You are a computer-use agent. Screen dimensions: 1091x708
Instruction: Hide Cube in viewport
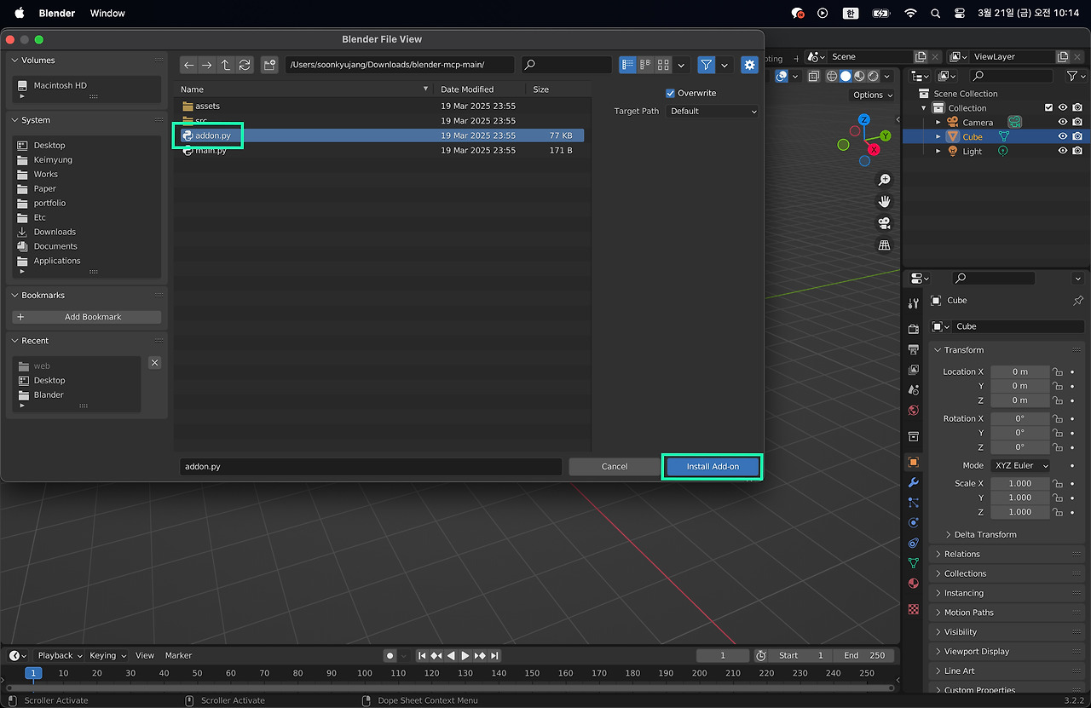(1063, 136)
